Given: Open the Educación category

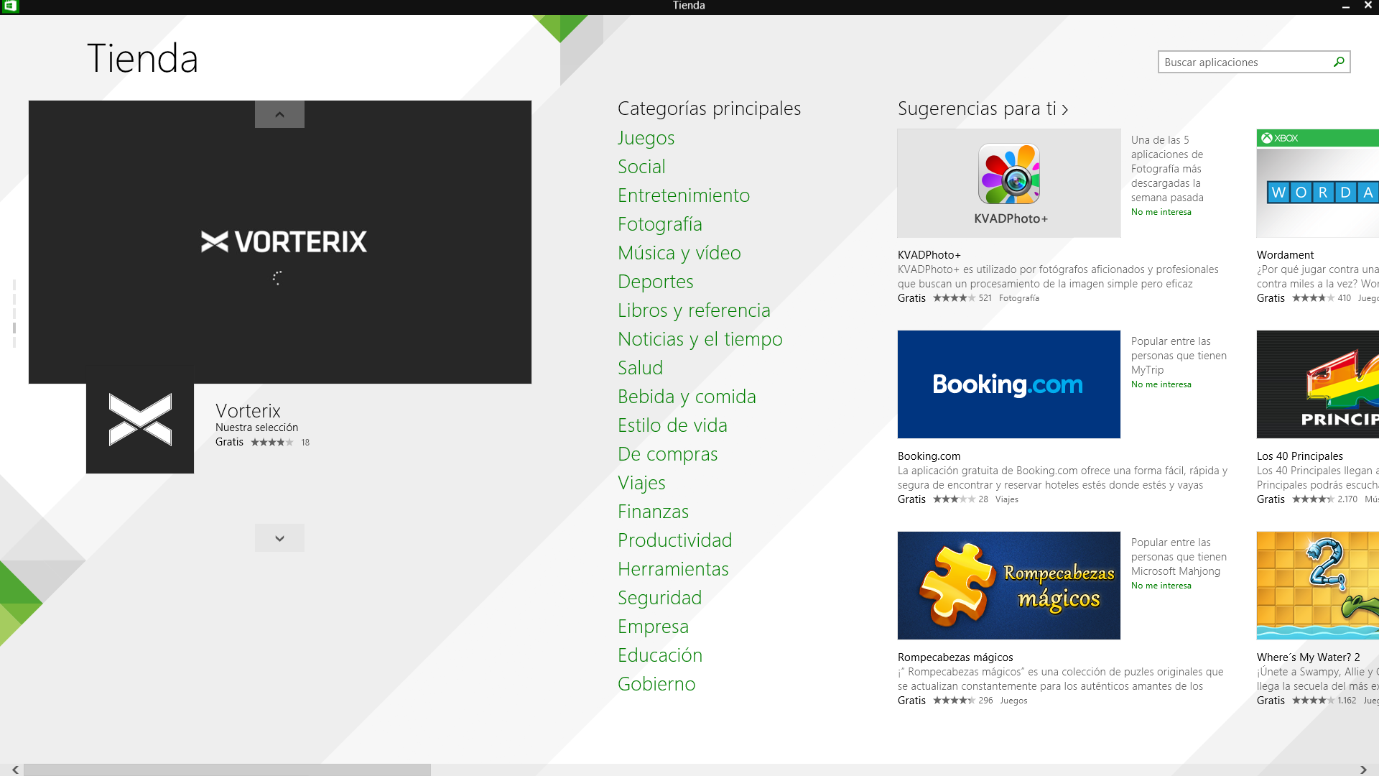Looking at the screenshot, I should 660,655.
